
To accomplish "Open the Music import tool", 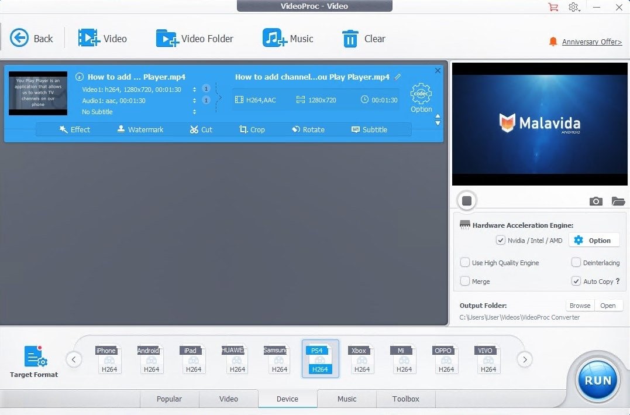I will 289,38.
